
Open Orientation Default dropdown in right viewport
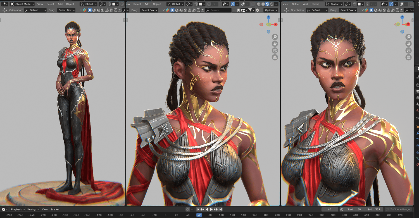click(317, 10)
